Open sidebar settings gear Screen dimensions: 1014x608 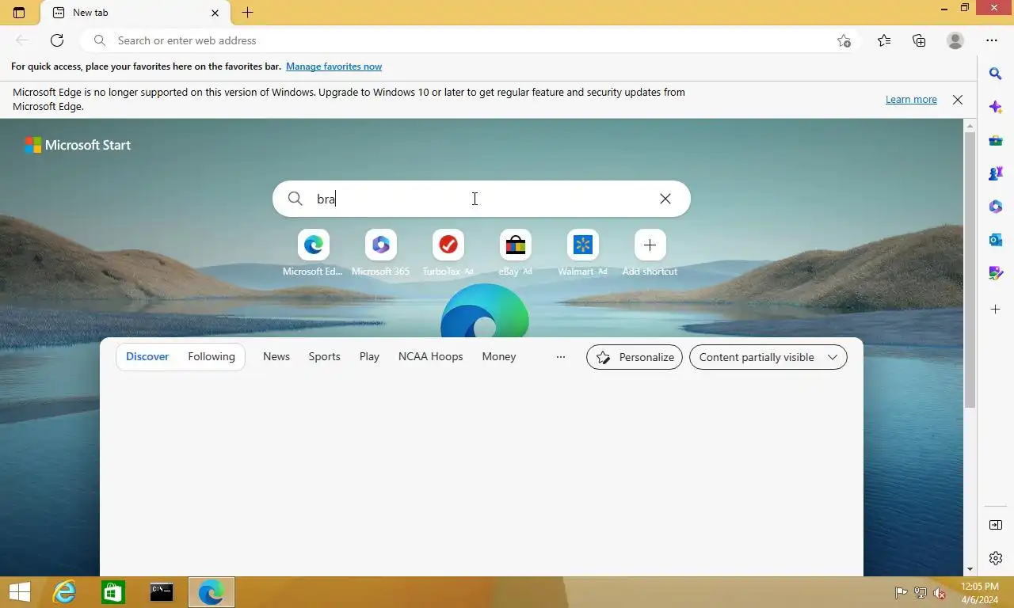coord(996,558)
